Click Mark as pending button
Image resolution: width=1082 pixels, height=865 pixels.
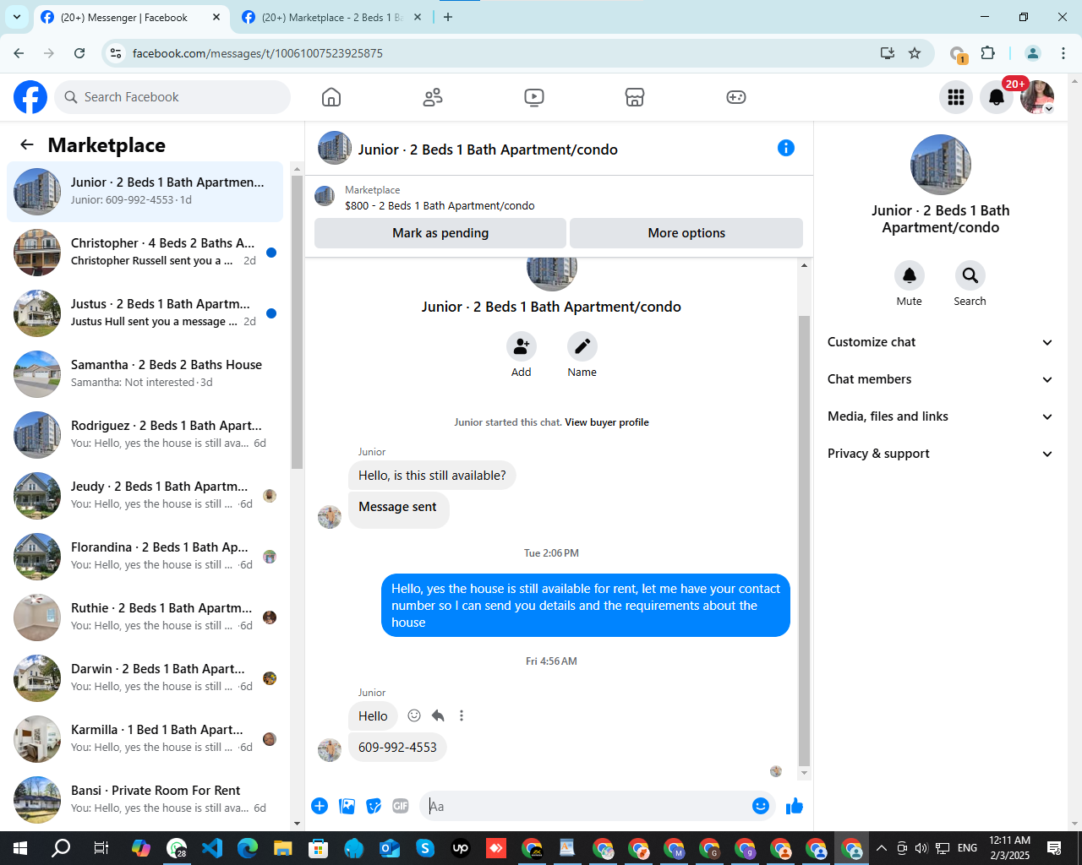pyautogui.click(x=440, y=233)
